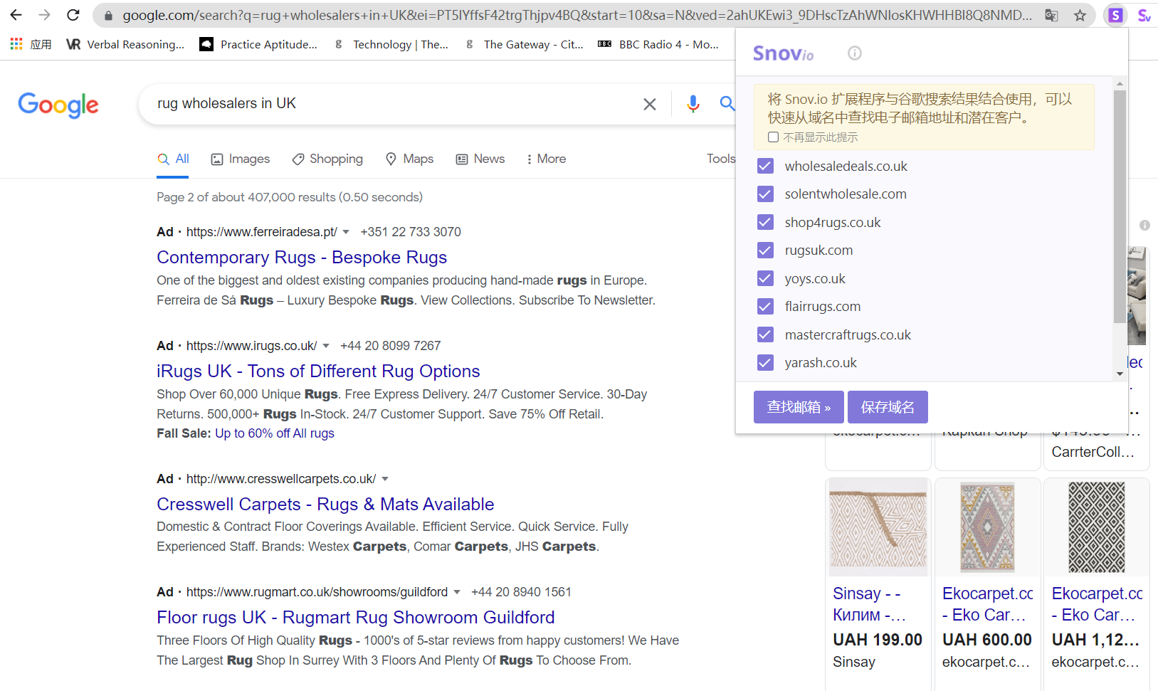Viewport: 1158px width, 691px height.
Task: Switch to News results tab
Action: (x=480, y=159)
